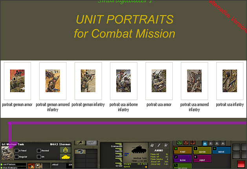The image size is (247, 169).
Task: Open the armor defences tab icon
Action: point(166,146)
